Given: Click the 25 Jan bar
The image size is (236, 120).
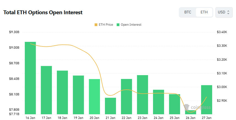Looking at the screenshot, I should coord(174,104).
